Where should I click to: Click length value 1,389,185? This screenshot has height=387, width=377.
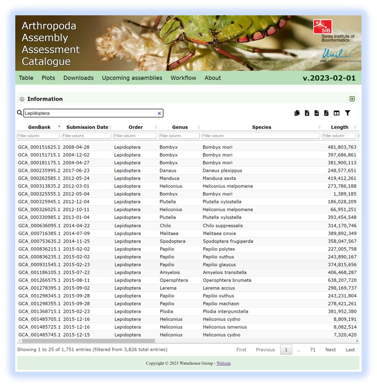[x=345, y=194]
